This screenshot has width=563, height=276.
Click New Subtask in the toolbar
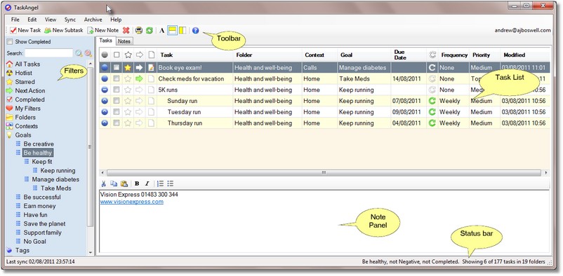pos(64,30)
